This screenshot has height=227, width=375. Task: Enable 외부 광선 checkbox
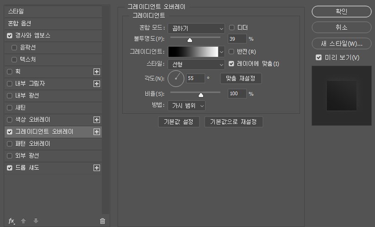click(10, 156)
